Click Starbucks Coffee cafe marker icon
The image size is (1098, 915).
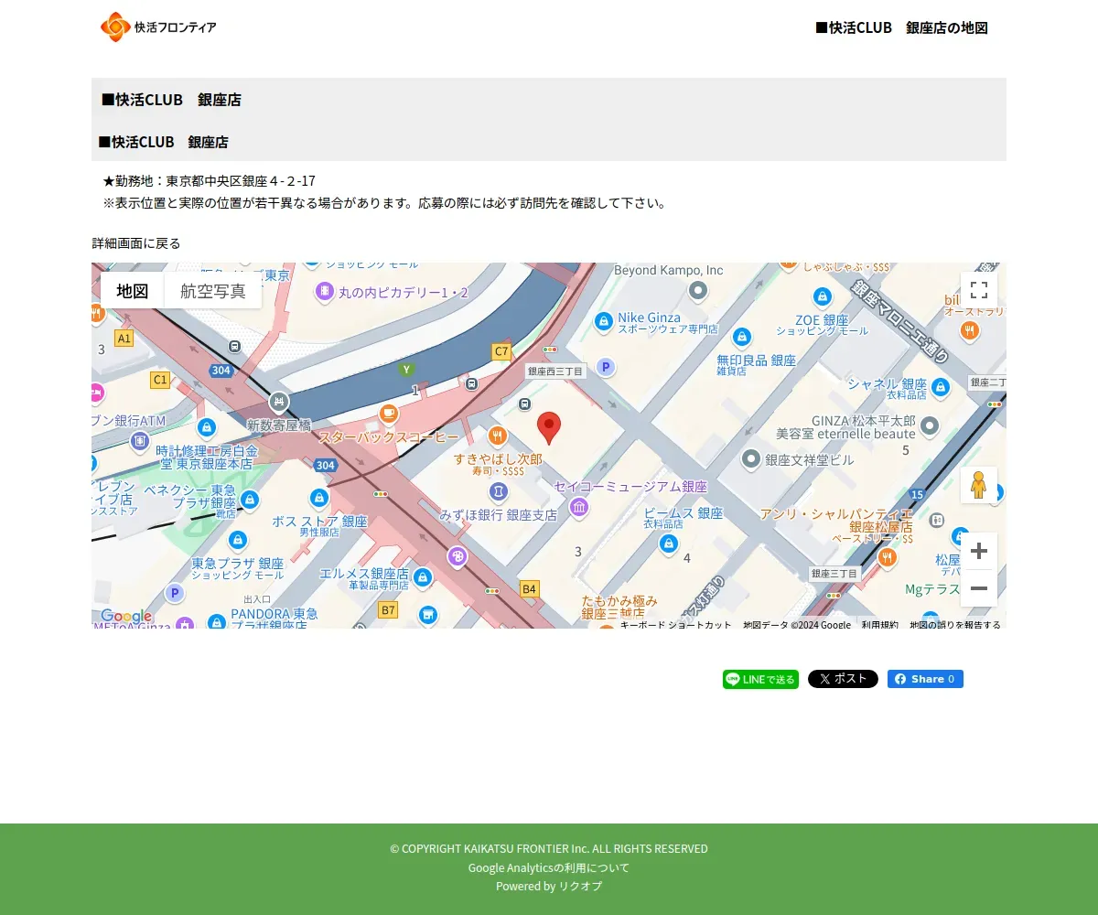[x=389, y=414]
